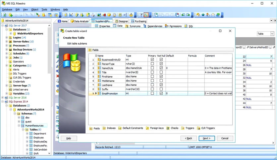
Task: Click the house icon in toolbar
Action: click(x=198, y=15)
